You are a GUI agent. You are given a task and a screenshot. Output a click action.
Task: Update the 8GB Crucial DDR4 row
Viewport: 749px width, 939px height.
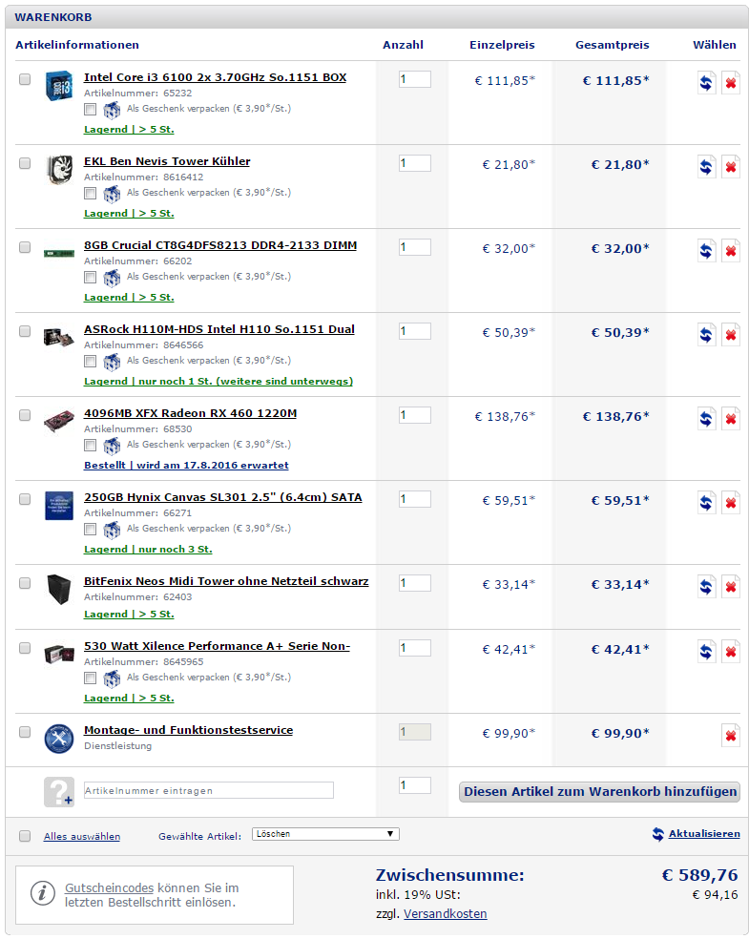[x=706, y=250]
